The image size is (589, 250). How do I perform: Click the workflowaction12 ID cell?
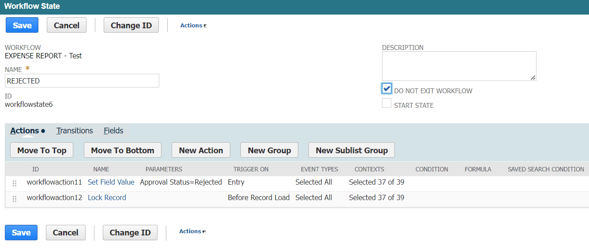[x=54, y=197]
